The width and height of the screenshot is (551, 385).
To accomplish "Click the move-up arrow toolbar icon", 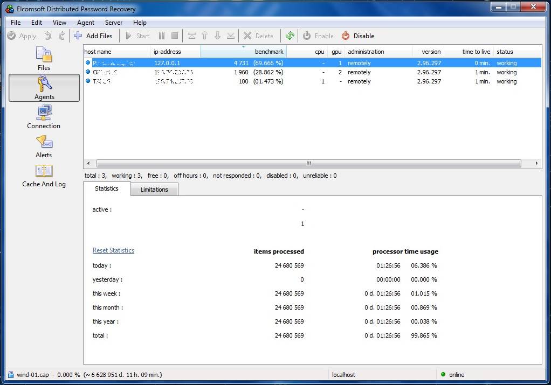I will point(205,36).
